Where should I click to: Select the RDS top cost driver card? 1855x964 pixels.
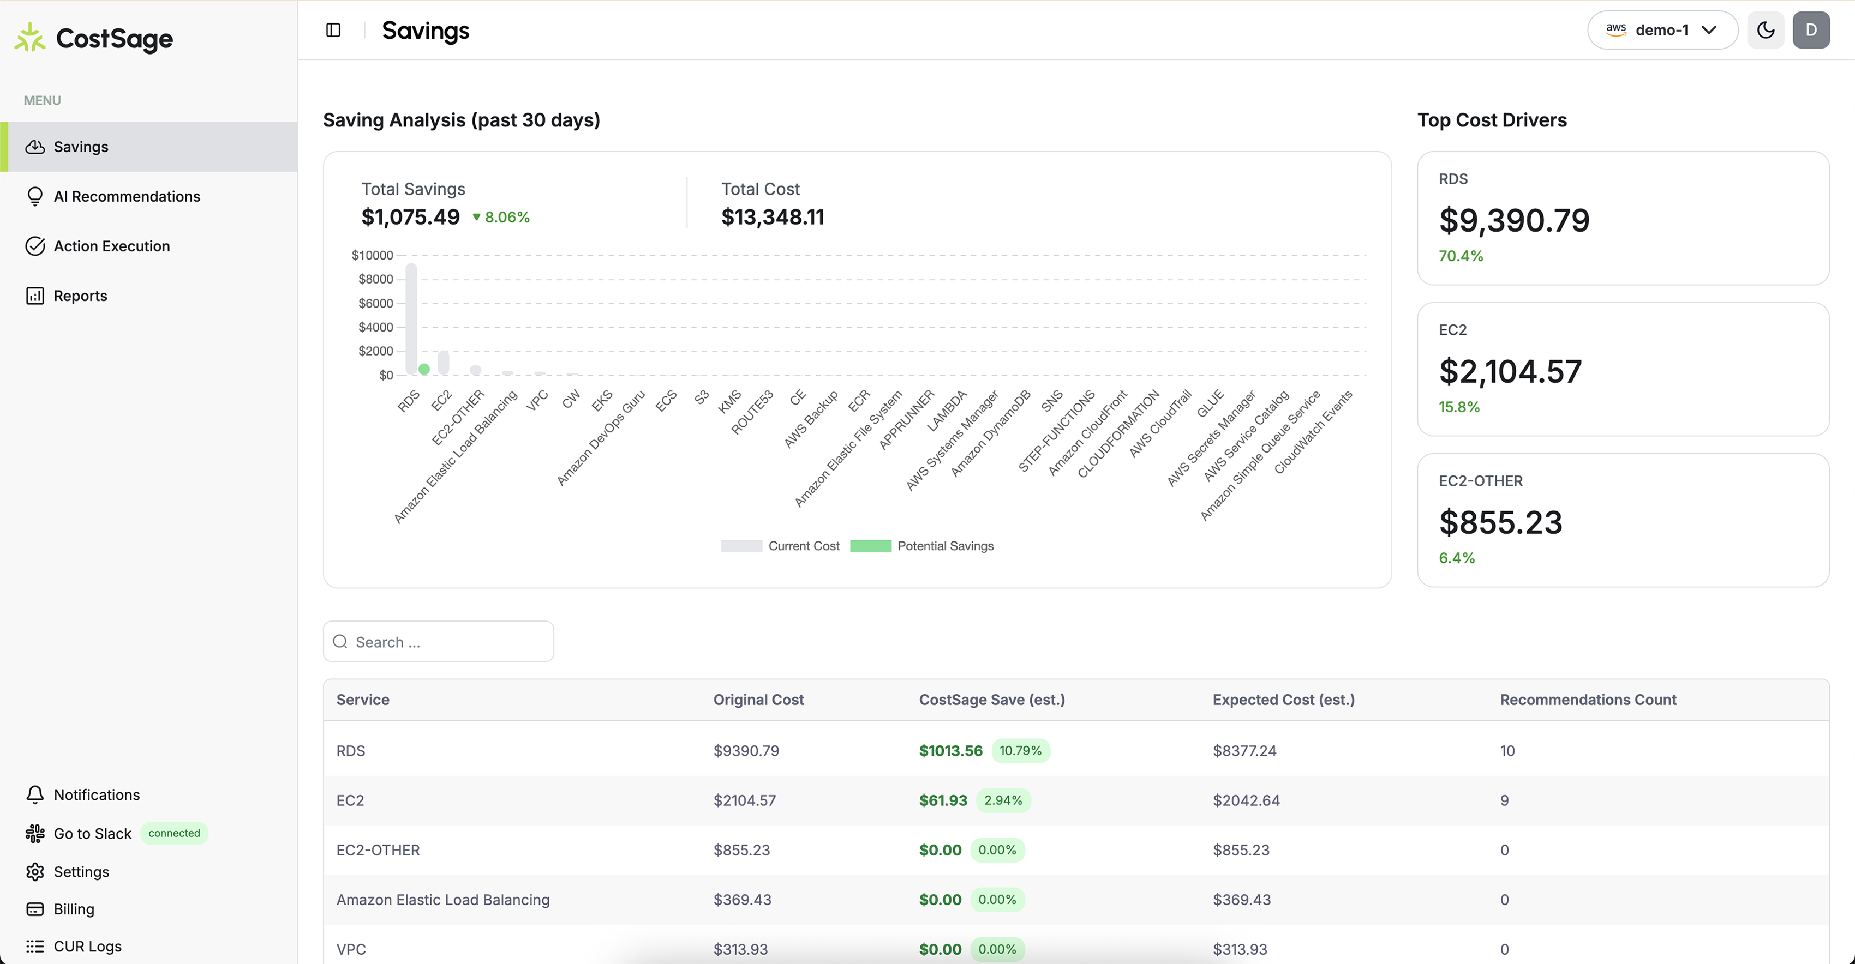point(1623,218)
